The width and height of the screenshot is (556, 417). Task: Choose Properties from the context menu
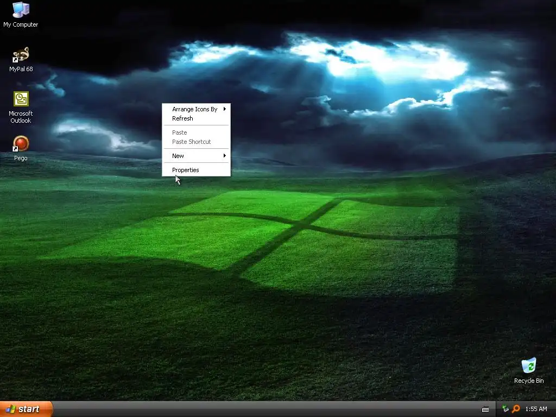tap(196, 170)
